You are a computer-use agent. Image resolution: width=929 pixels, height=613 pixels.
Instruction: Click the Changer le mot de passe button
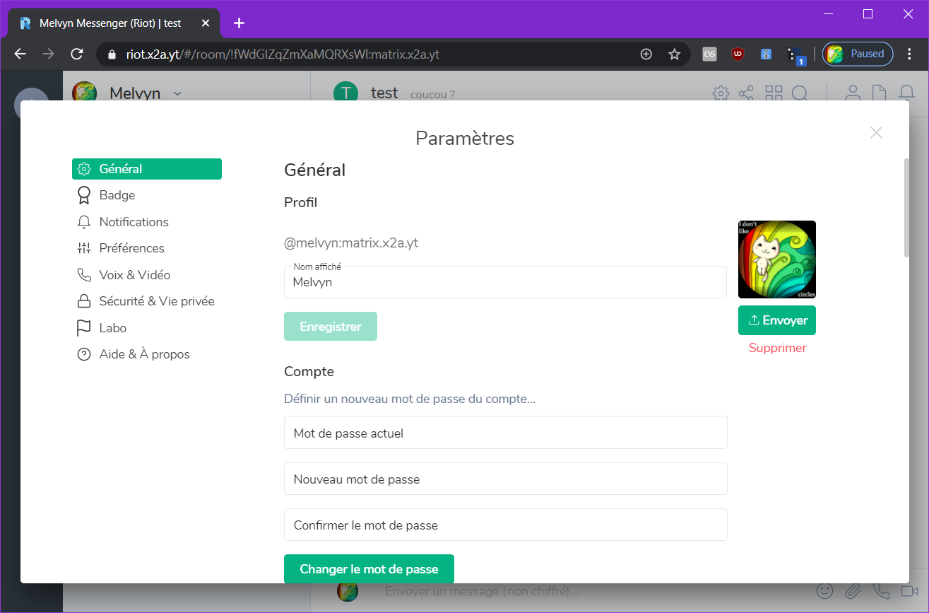coord(369,569)
